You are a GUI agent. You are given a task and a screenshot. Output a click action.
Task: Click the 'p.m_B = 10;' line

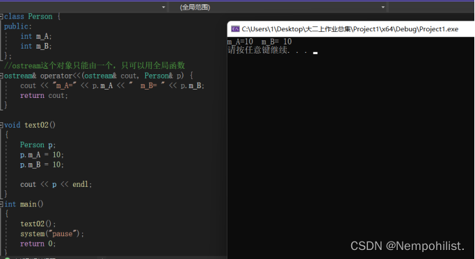click(x=42, y=165)
